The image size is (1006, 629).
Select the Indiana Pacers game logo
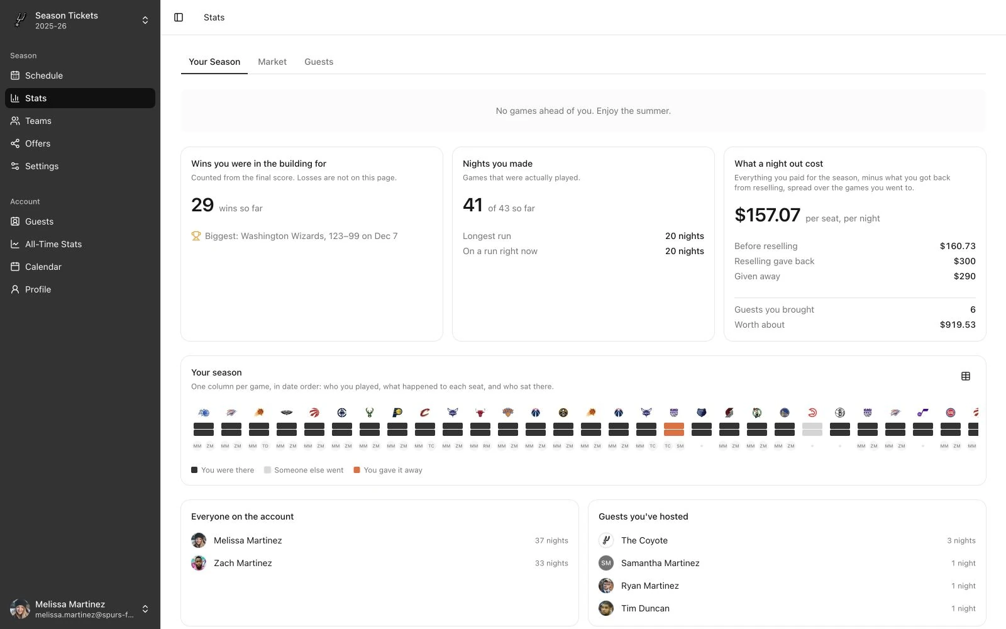[397, 413]
